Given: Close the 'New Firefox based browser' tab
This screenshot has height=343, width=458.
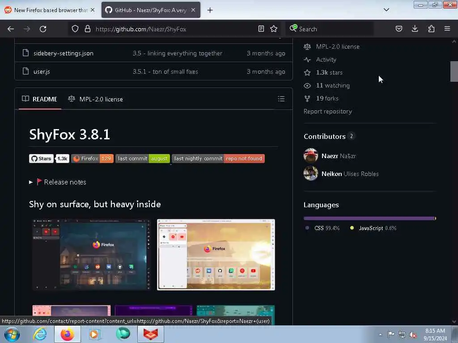Looking at the screenshot, I should (x=93, y=10).
